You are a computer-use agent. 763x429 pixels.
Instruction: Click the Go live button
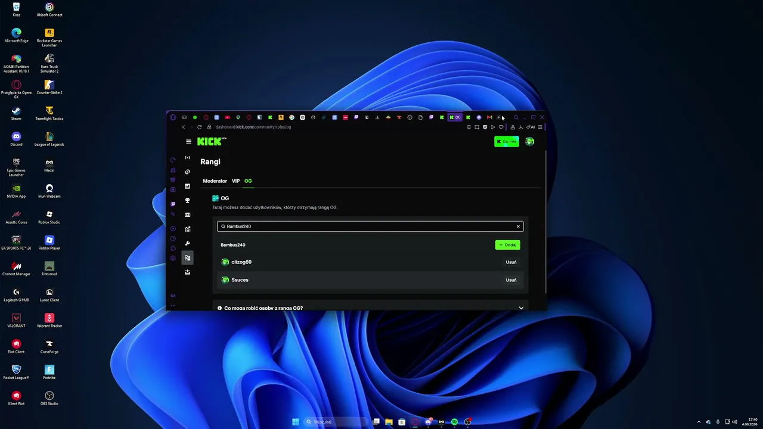pos(507,141)
